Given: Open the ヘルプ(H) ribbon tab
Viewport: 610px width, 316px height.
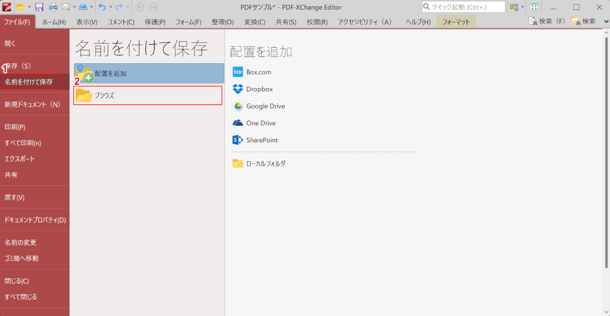Looking at the screenshot, I should (418, 22).
